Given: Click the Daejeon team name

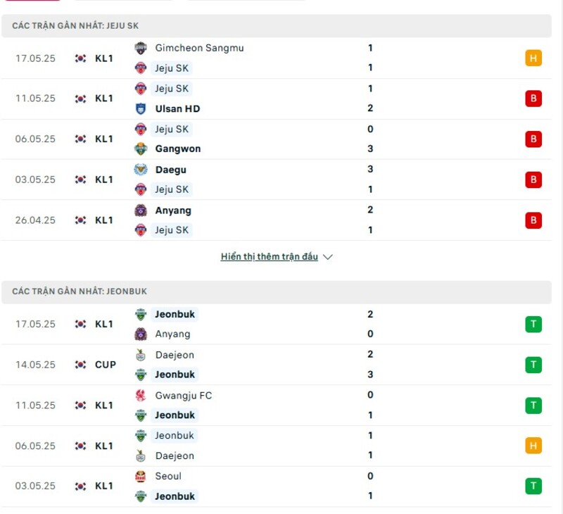Looking at the screenshot, I should click(x=175, y=355).
